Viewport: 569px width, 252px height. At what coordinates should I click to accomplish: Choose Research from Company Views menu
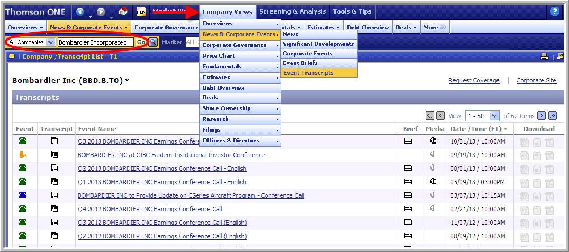tap(240, 119)
